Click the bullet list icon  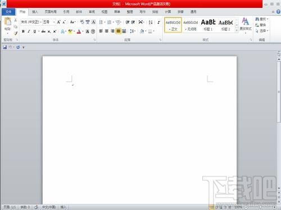(101, 22)
